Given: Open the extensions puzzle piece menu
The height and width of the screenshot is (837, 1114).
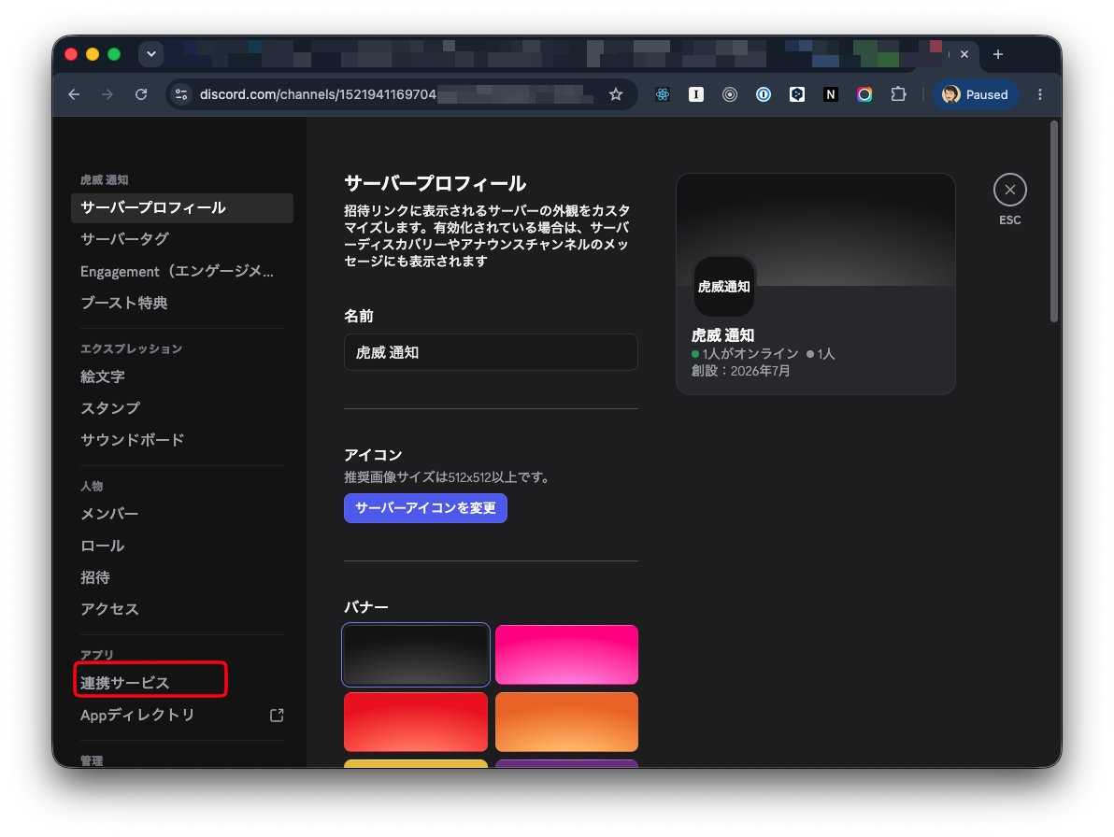Looking at the screenshot, I should coord(898,94).
